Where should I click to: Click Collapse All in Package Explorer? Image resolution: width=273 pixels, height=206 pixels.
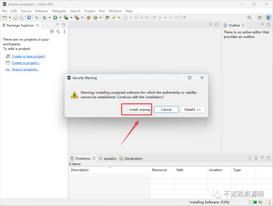[x=52, y=31]
